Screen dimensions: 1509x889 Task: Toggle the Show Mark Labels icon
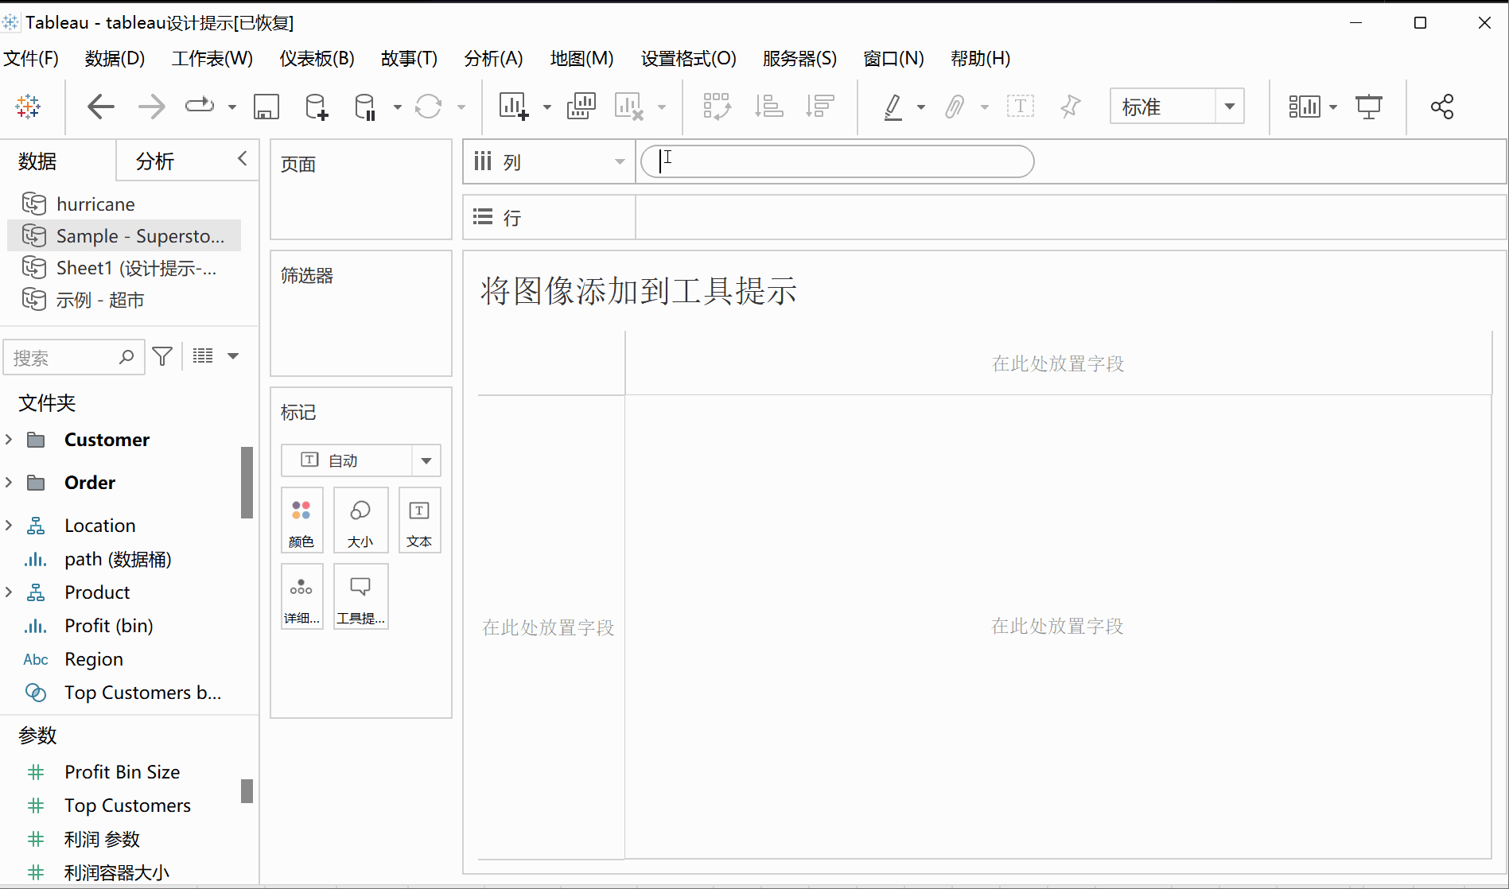(x=1021, y=106)
